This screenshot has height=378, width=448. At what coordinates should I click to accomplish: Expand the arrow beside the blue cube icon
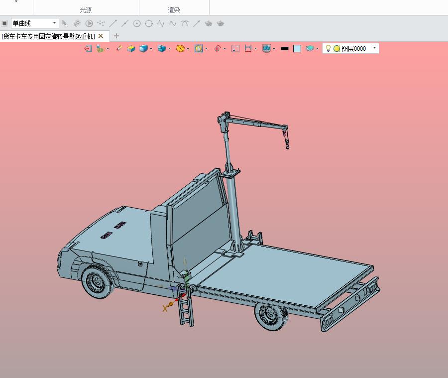tap(151, 49)
